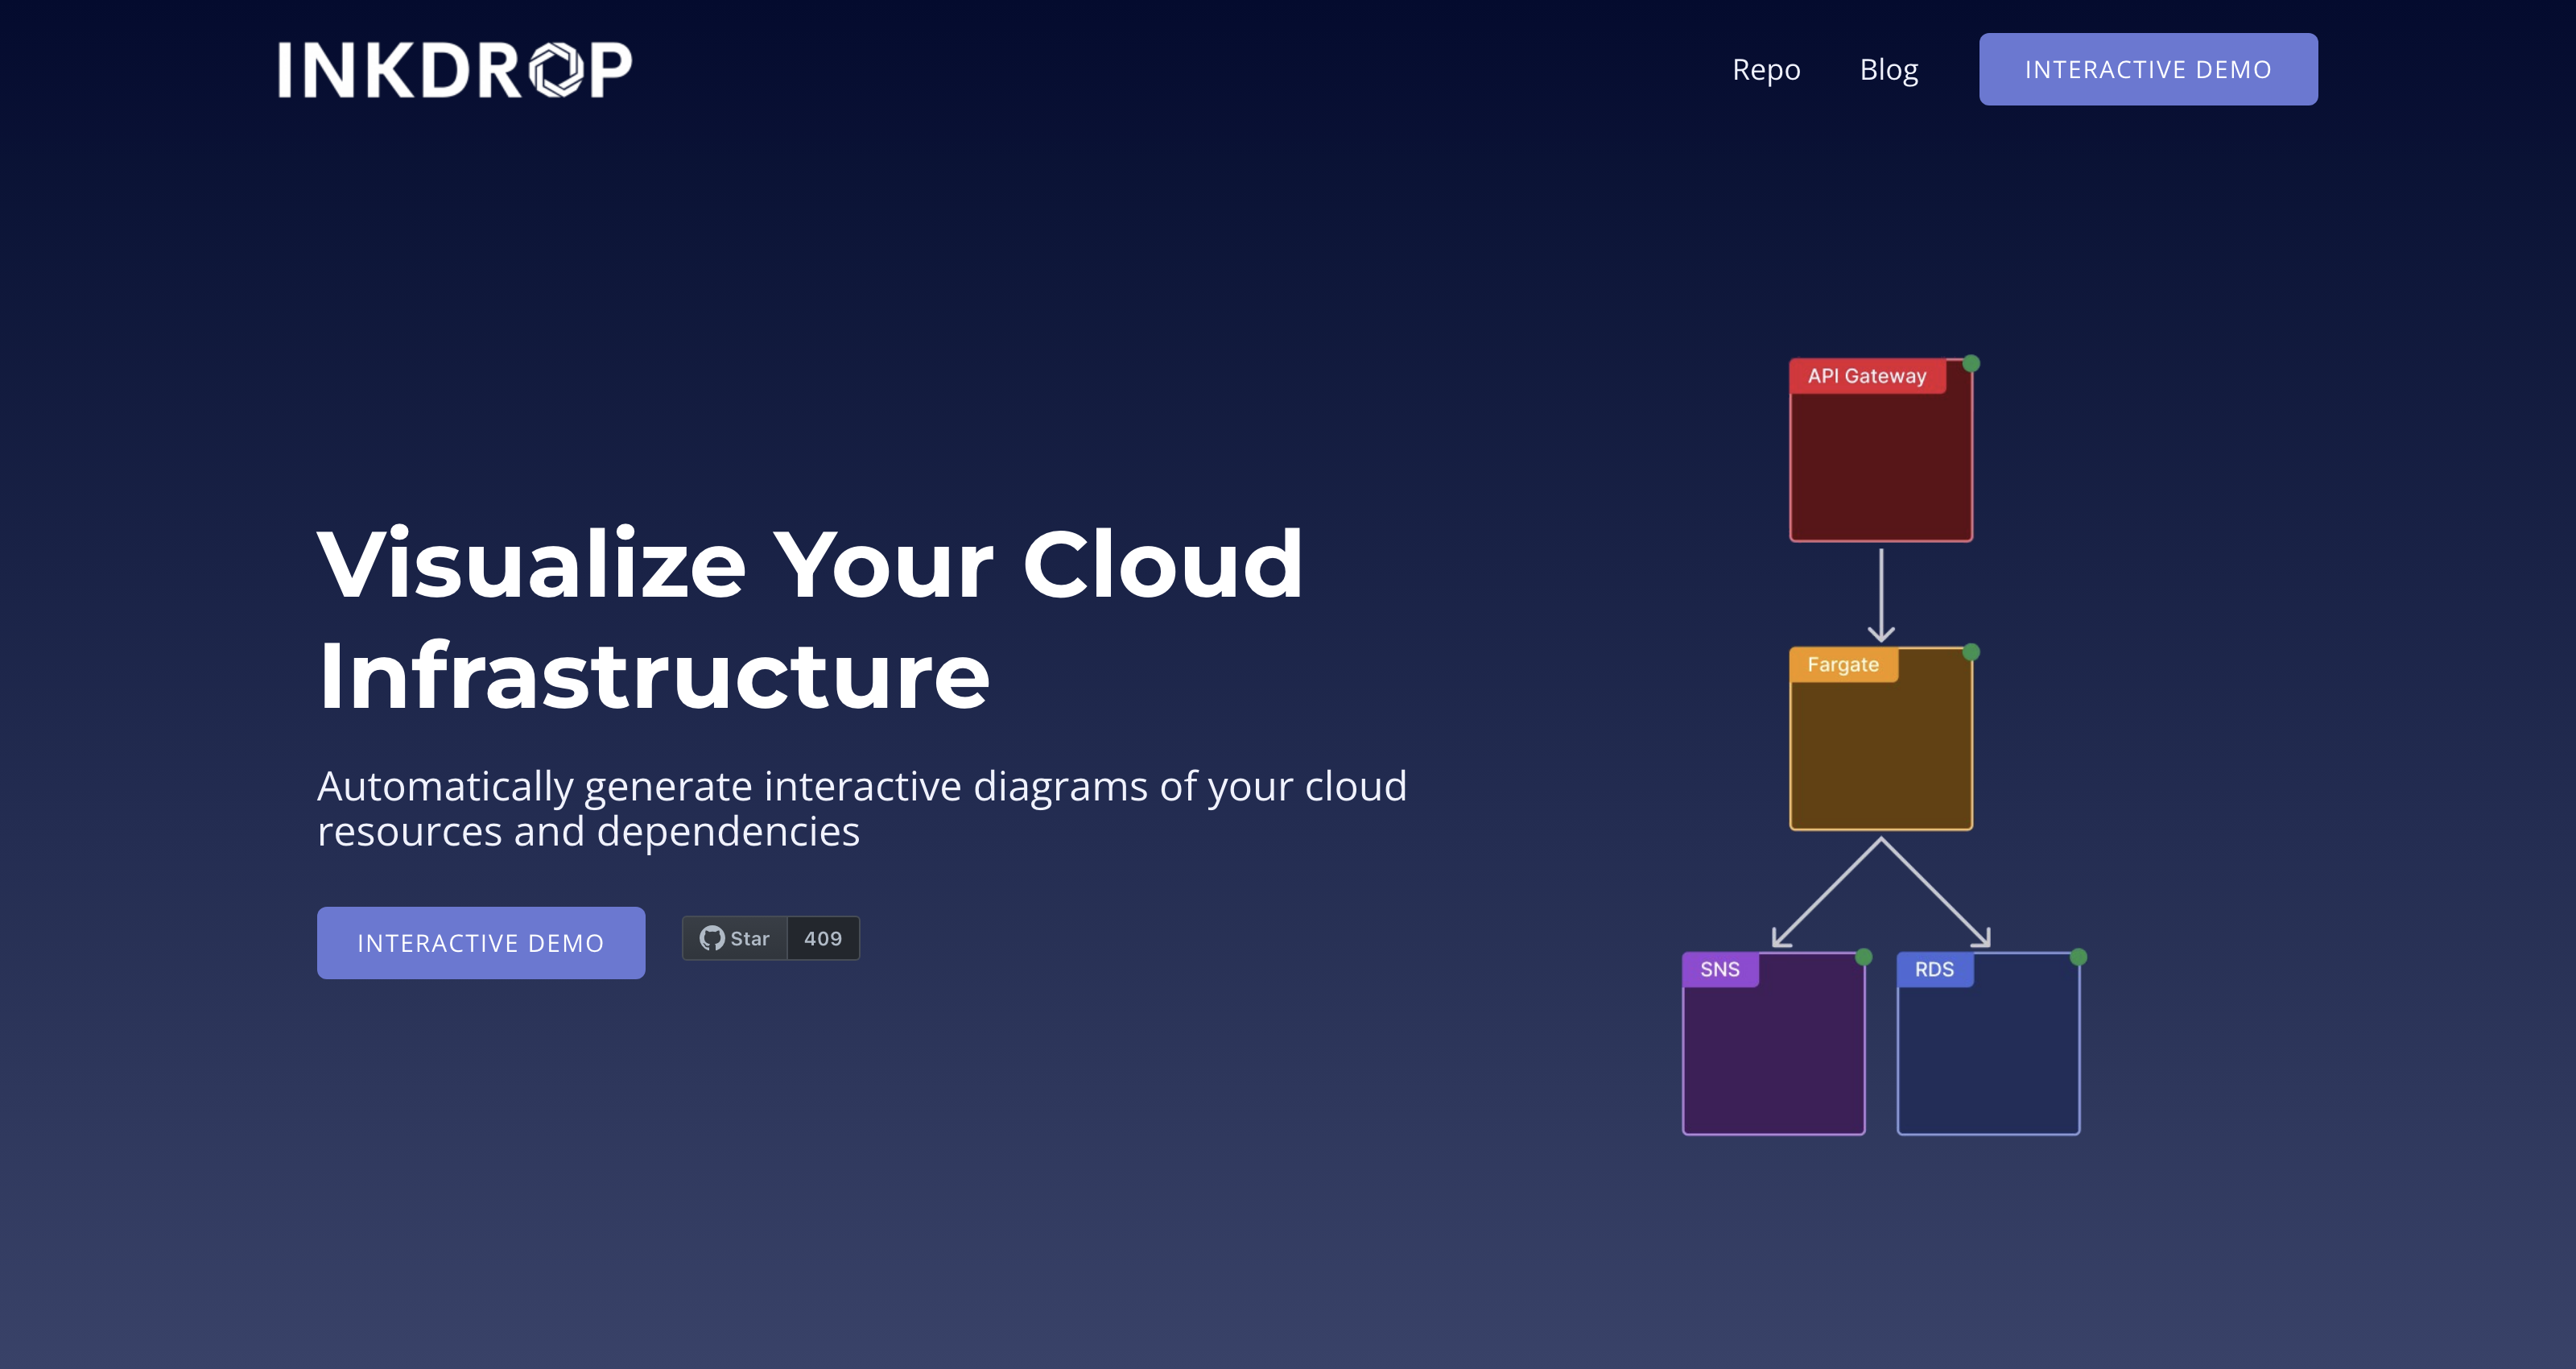Start the Interactive Demo below the hero subtitle
2576x1369 pixels.
click(x=481, y=943)
